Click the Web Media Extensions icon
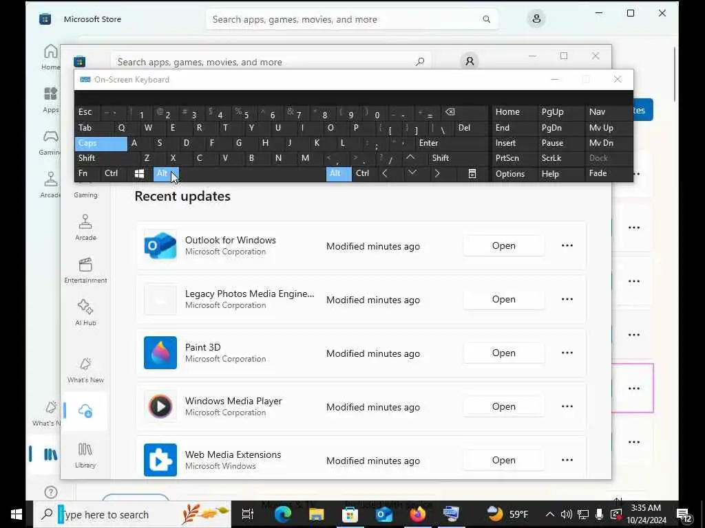This screenshot has width=705, height=528. [x=160, y=460]
